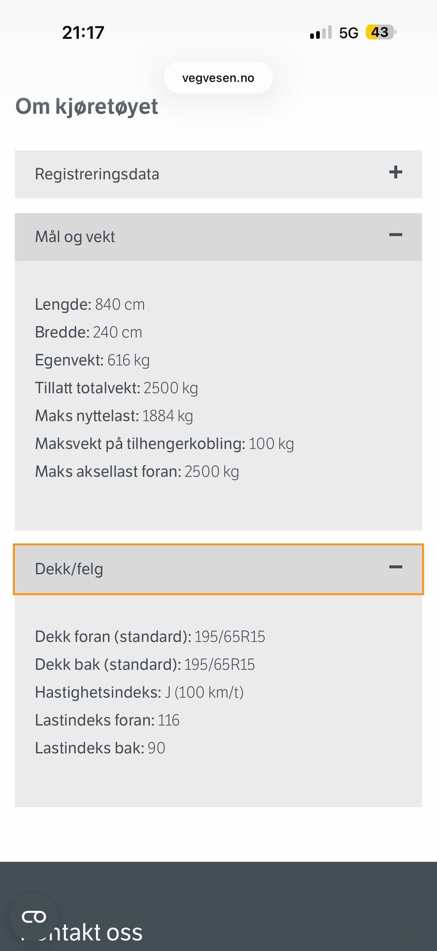437x951 pixels.
Task: Click the Lastindeks bak 90 line
Action: coord(100,748)
